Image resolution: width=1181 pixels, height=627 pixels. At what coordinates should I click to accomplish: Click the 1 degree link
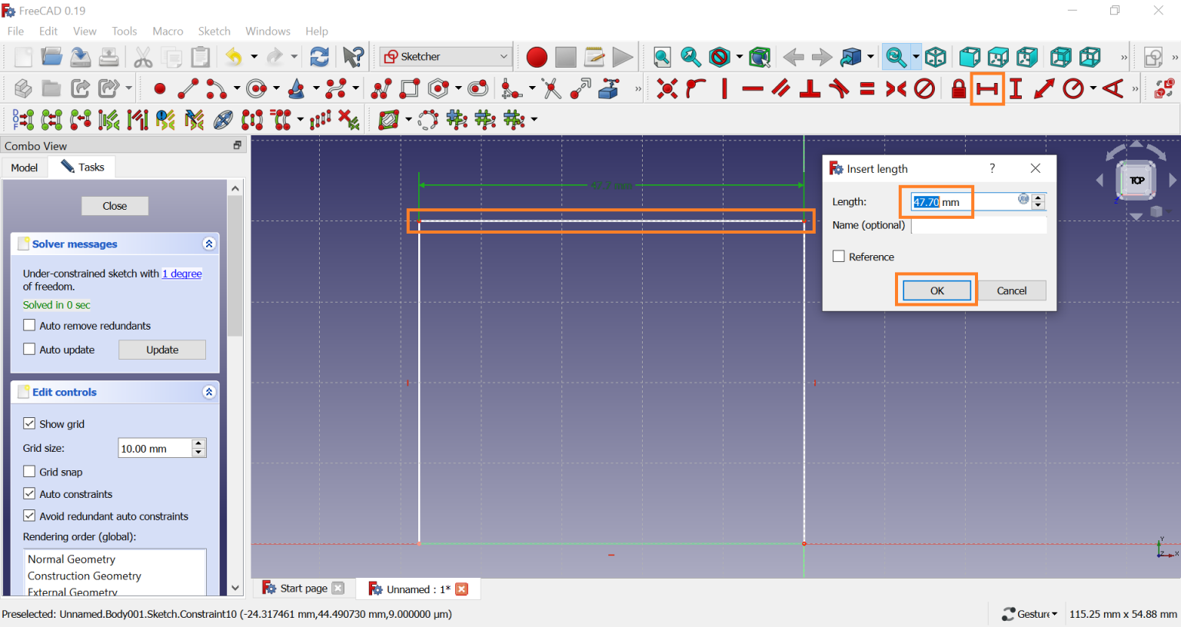tap(182, 274)
